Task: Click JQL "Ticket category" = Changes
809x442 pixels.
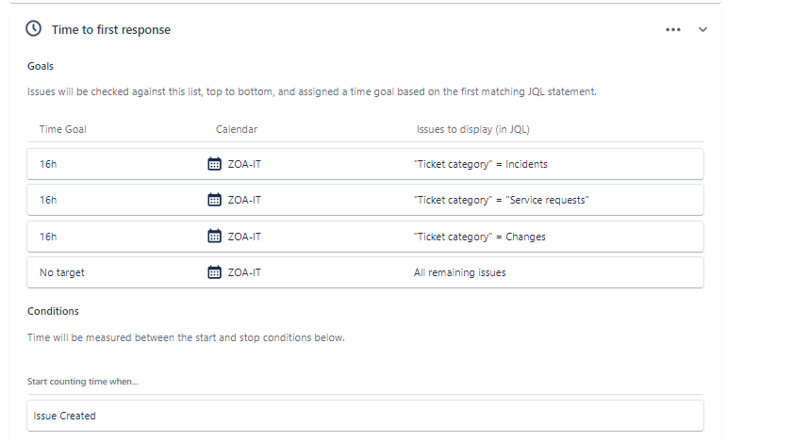Action: coord(479,237)
